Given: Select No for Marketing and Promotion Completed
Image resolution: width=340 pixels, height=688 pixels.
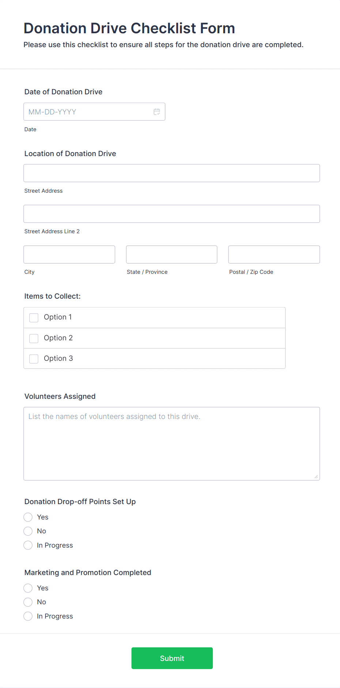Looking at the screenshot, I should (28, 602).
